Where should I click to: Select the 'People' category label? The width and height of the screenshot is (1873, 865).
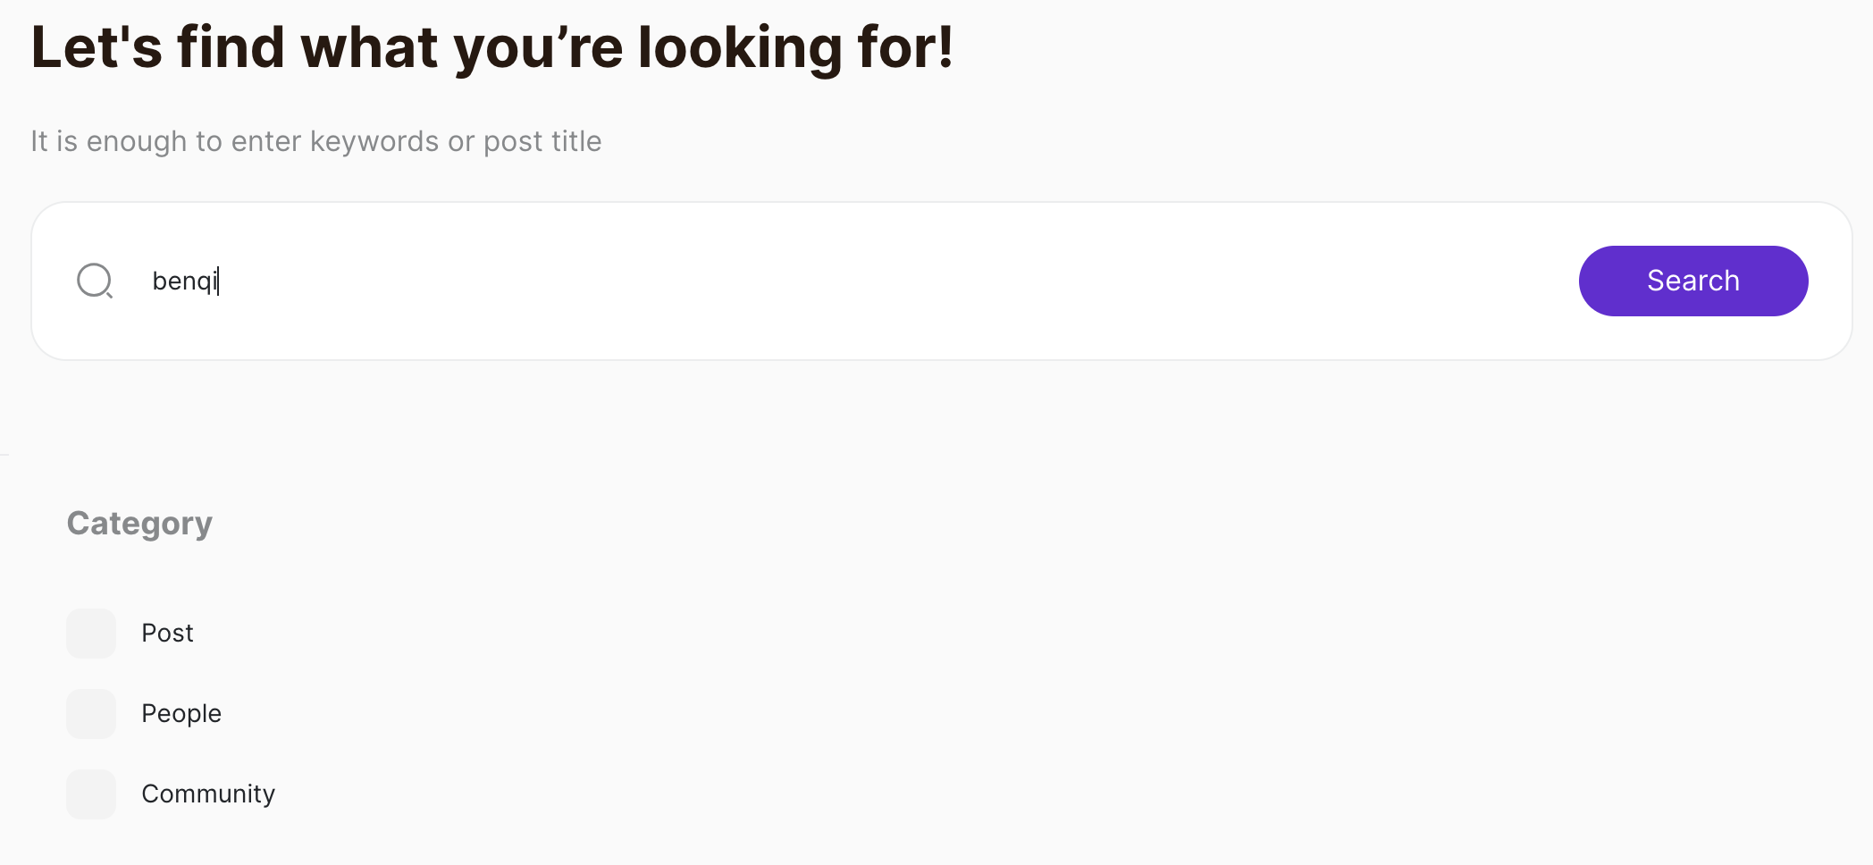tap(181, 714)
